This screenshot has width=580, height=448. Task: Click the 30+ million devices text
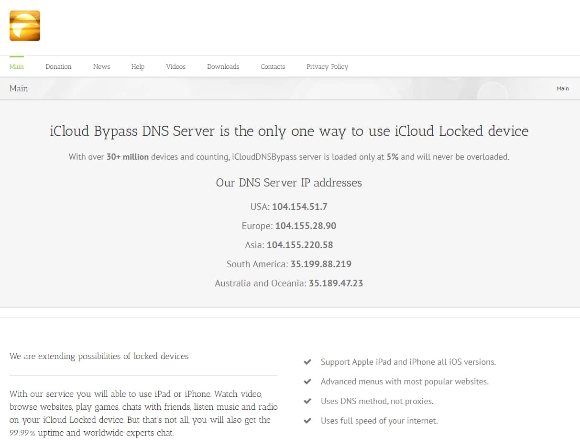[128, 157]
